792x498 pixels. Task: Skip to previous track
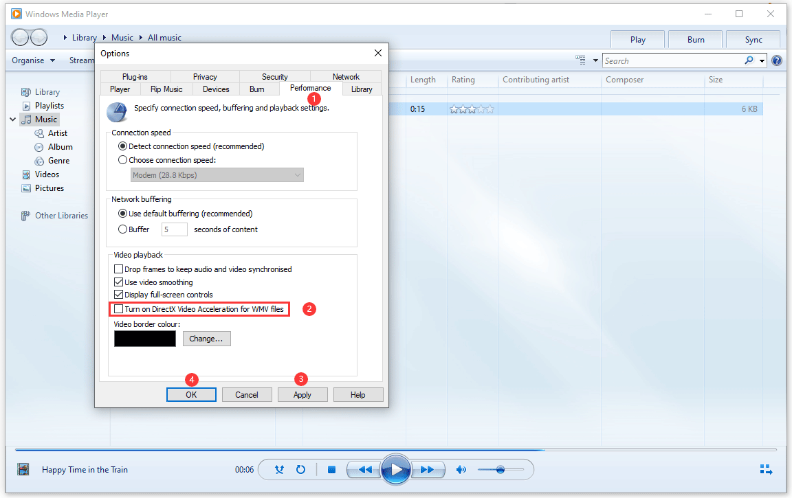point(364,470)
